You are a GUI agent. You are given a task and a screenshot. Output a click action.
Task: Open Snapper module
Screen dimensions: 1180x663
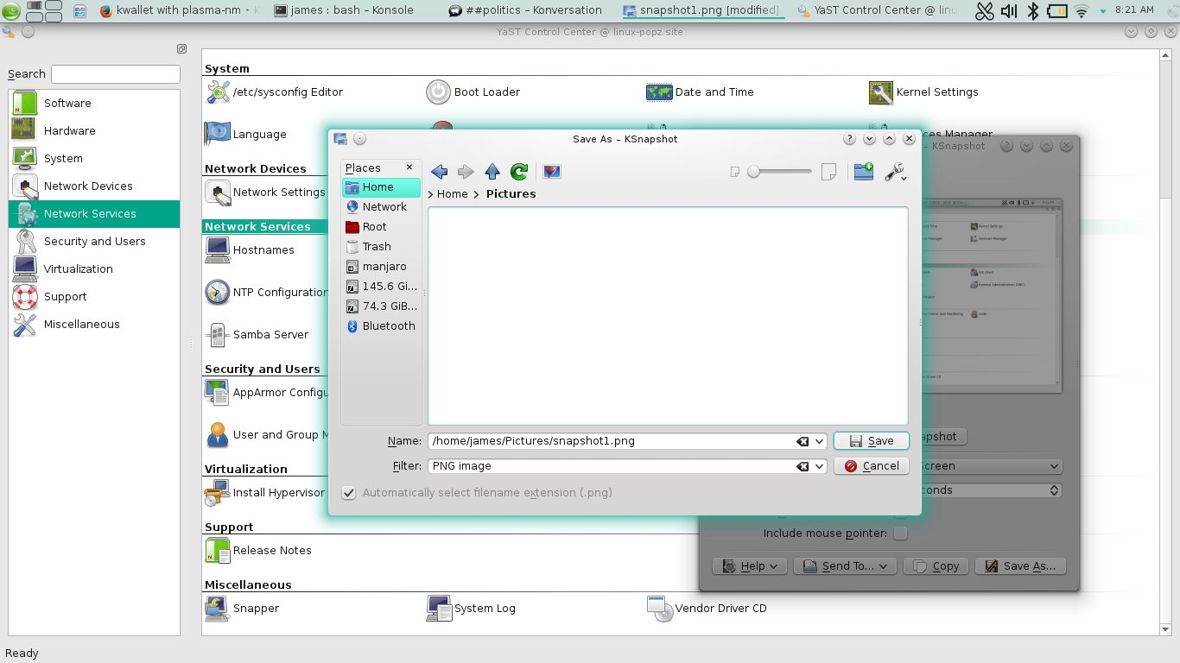point(243,609)
